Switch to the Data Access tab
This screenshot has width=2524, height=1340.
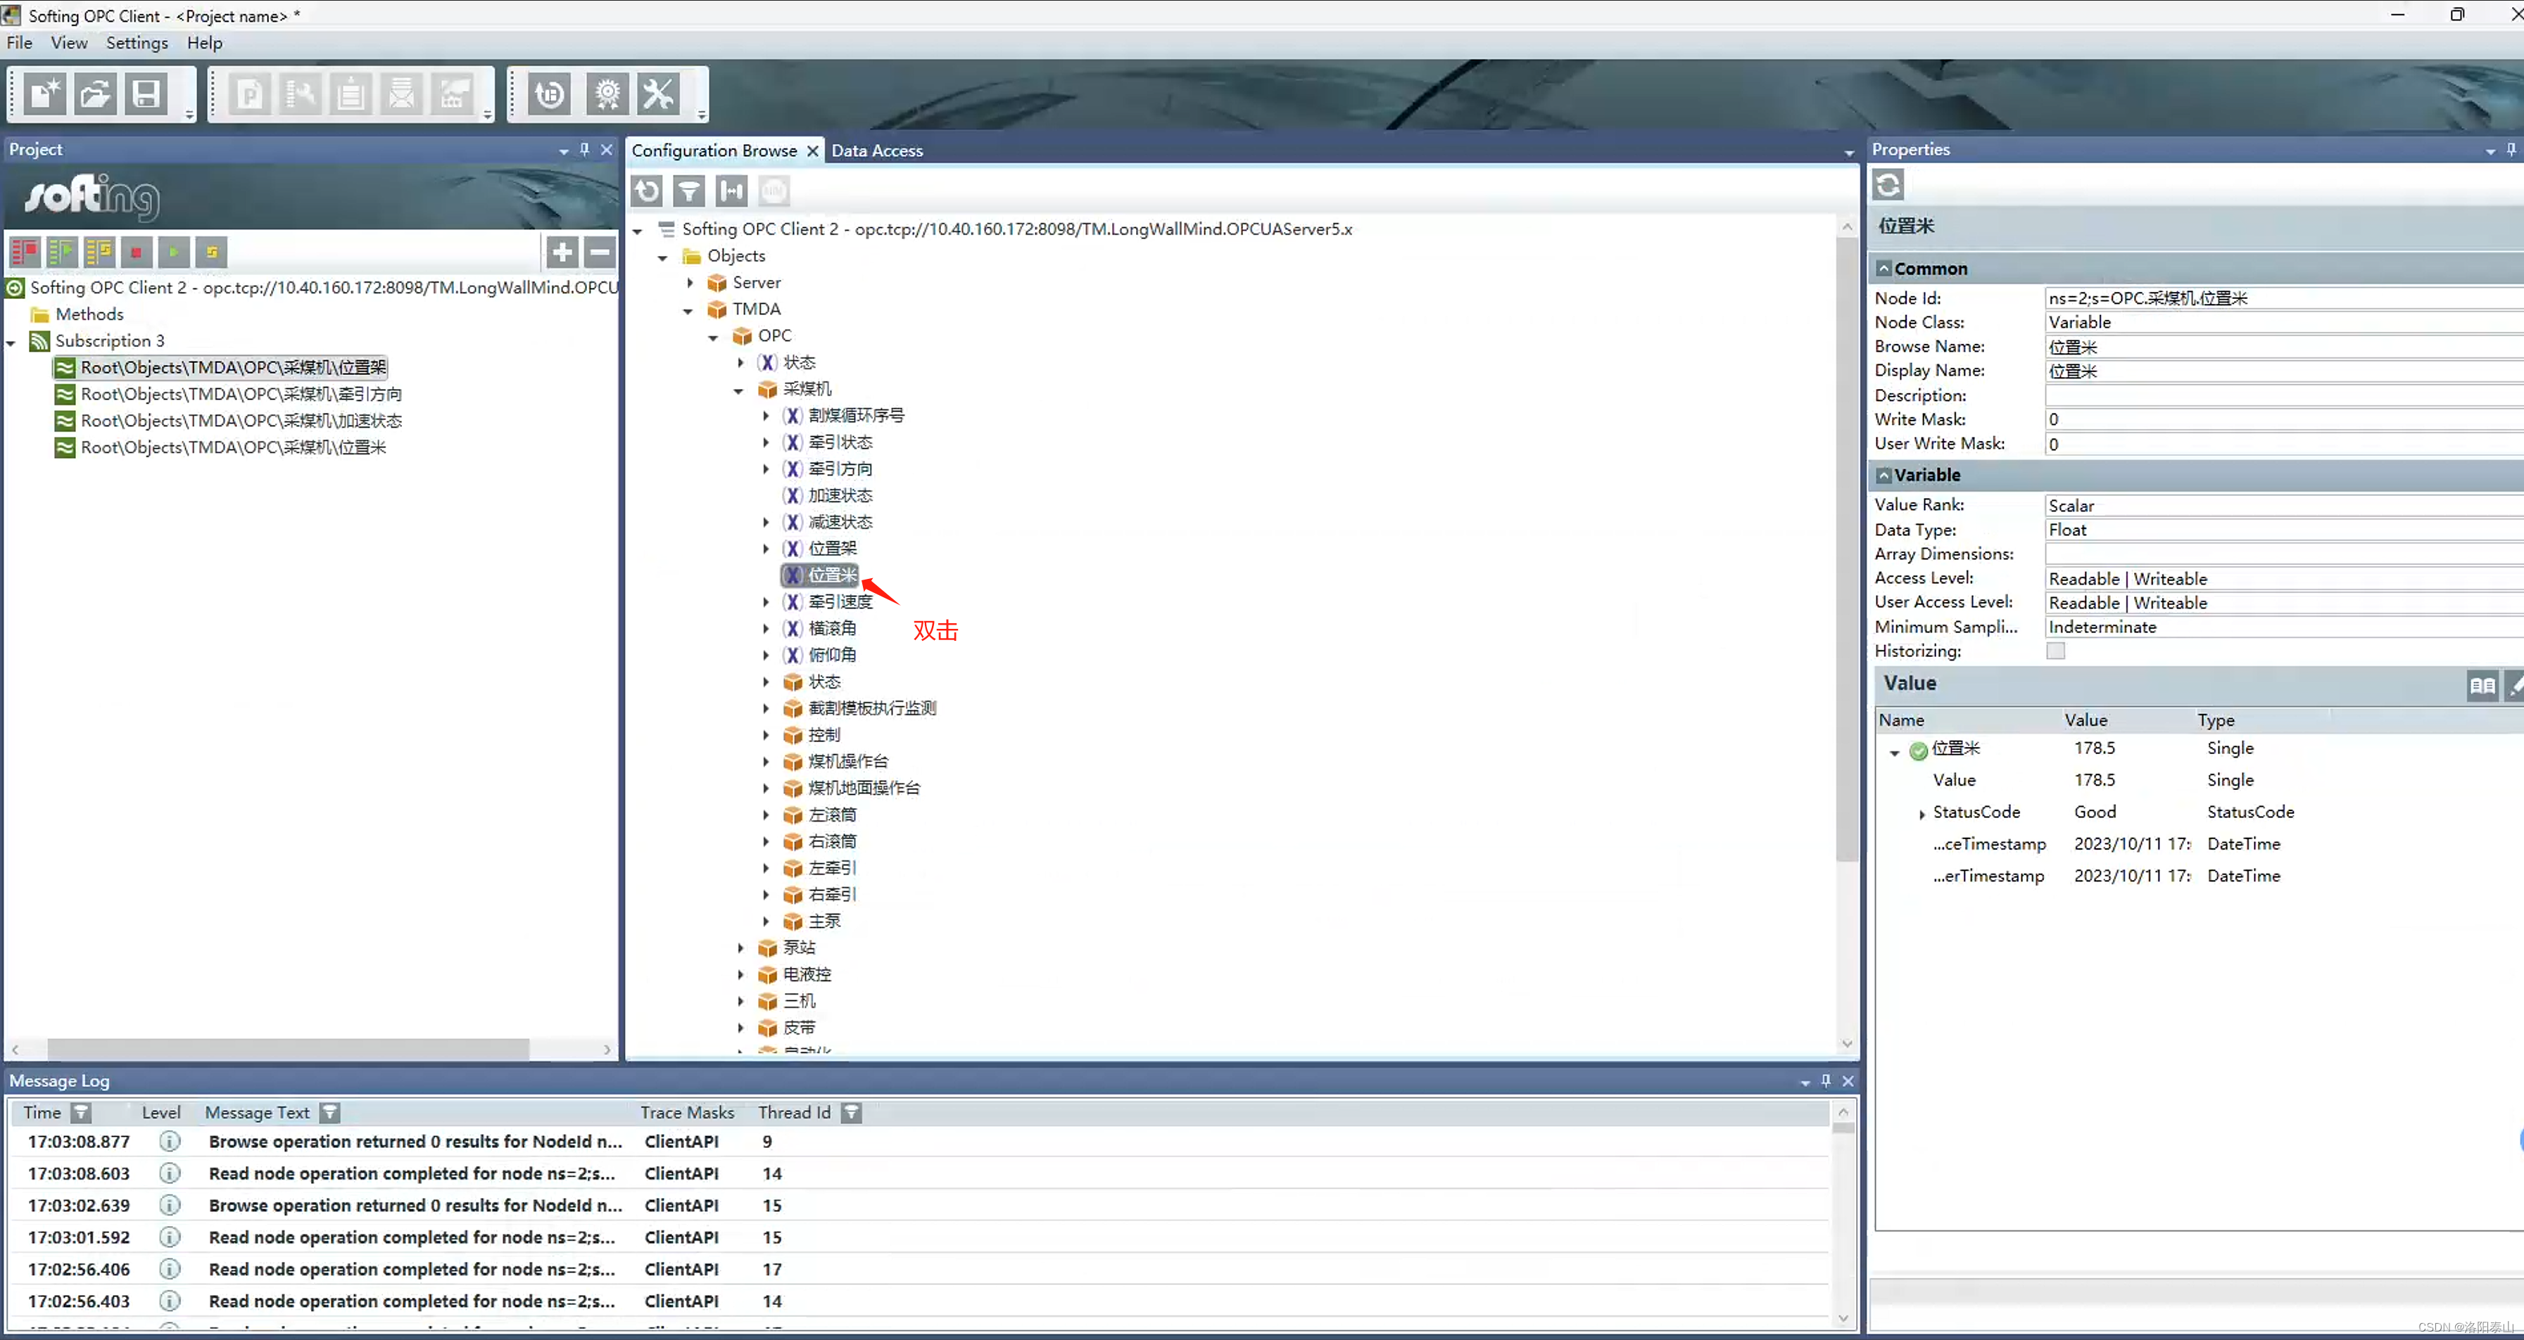tap(877, 150)
